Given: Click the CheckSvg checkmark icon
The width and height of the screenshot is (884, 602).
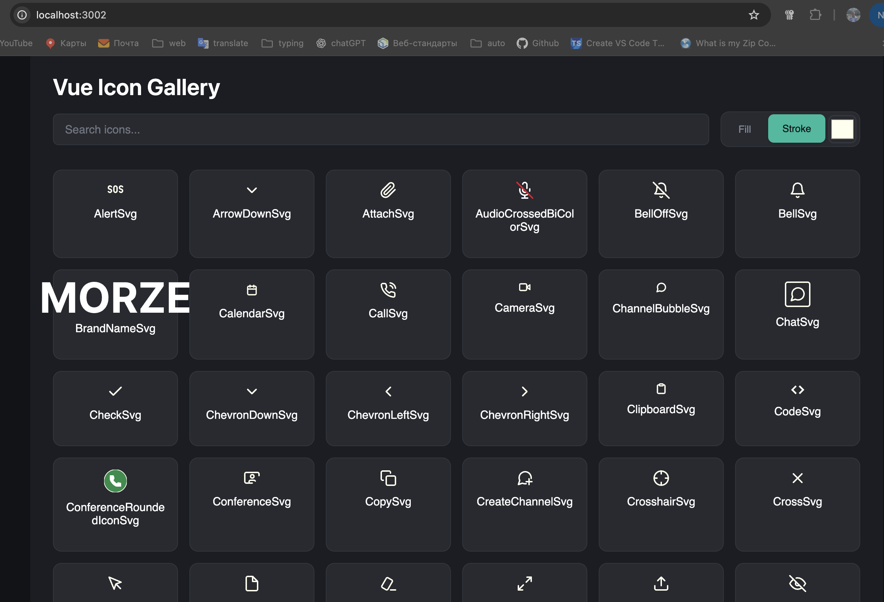Looking at the screenshot, I should click(x=115, y=391).
